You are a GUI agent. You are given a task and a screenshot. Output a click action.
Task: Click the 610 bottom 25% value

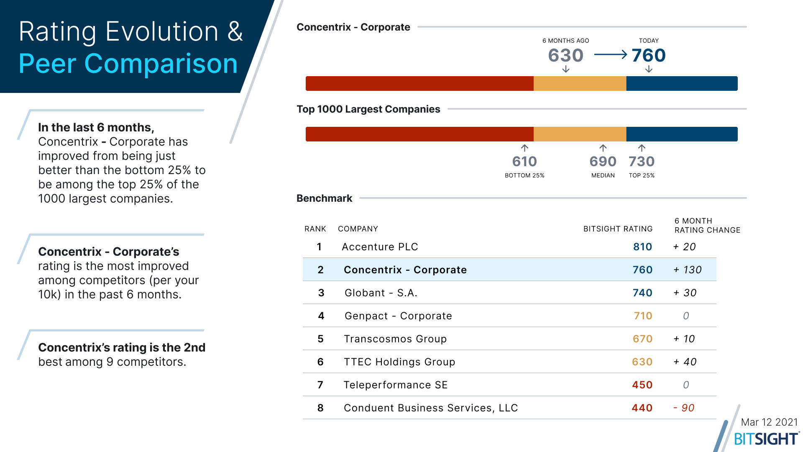[524, 162]
